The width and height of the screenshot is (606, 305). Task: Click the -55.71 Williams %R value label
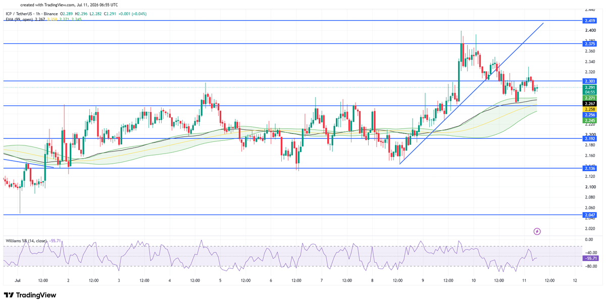click(x=590, y=258)
